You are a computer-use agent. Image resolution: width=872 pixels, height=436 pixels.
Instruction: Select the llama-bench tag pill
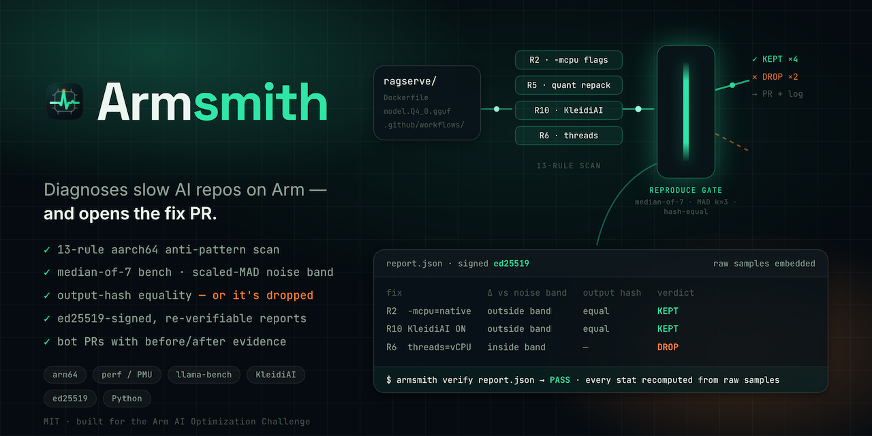pyautogui.click(x=204, y=375)
